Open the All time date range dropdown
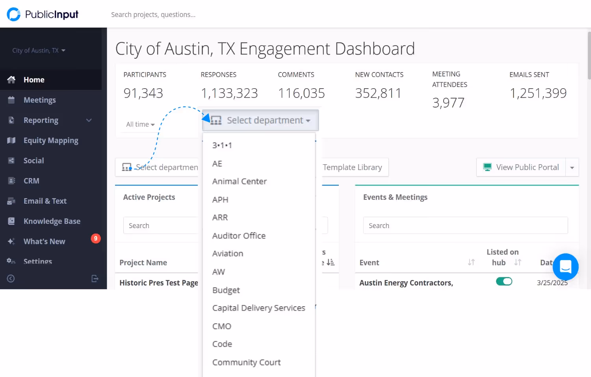The width and height of the screenshot is (591, 377). tap(140, 124)
